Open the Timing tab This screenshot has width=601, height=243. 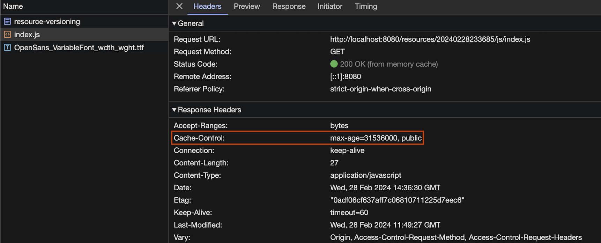[x=366, y=6]
